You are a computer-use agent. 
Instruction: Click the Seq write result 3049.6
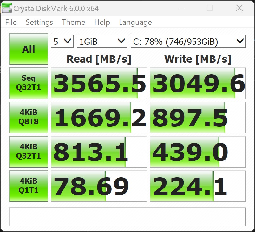point(198,83)
